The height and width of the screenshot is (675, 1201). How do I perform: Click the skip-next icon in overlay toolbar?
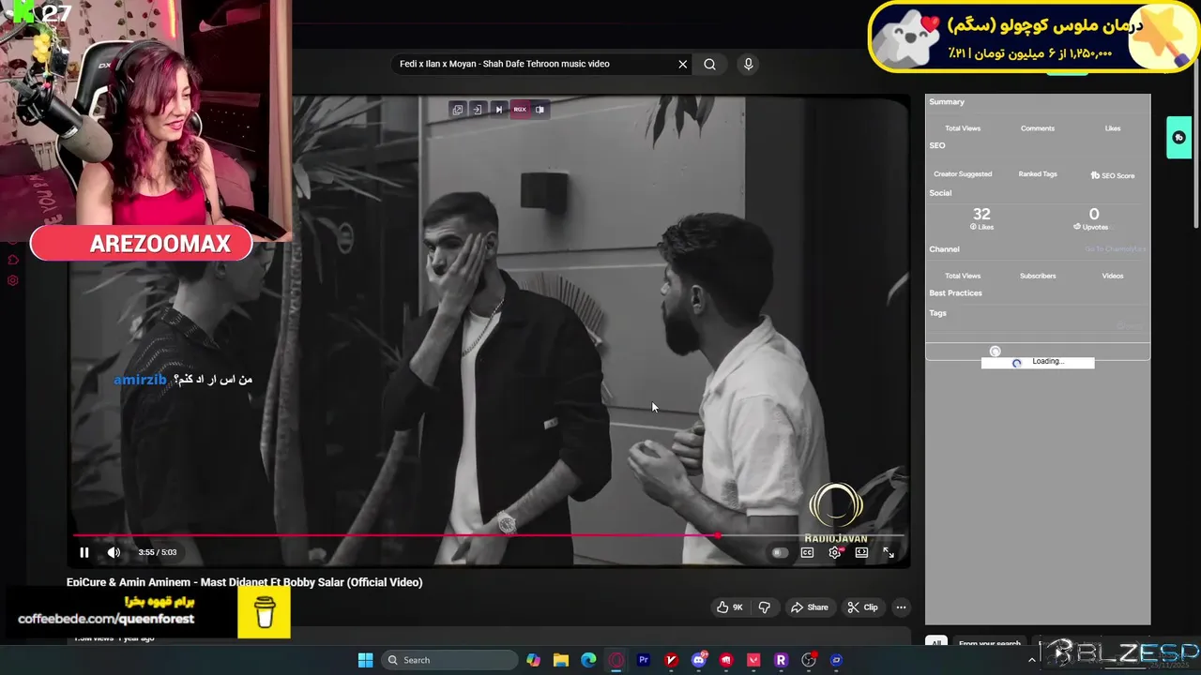click(x=499, y=110)
